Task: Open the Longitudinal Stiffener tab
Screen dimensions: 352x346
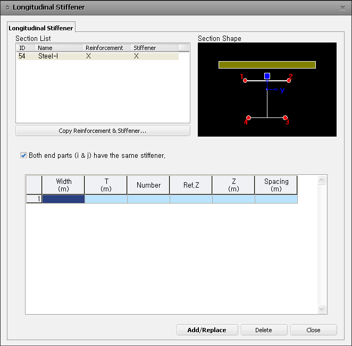Action: [x=41, y=28]
